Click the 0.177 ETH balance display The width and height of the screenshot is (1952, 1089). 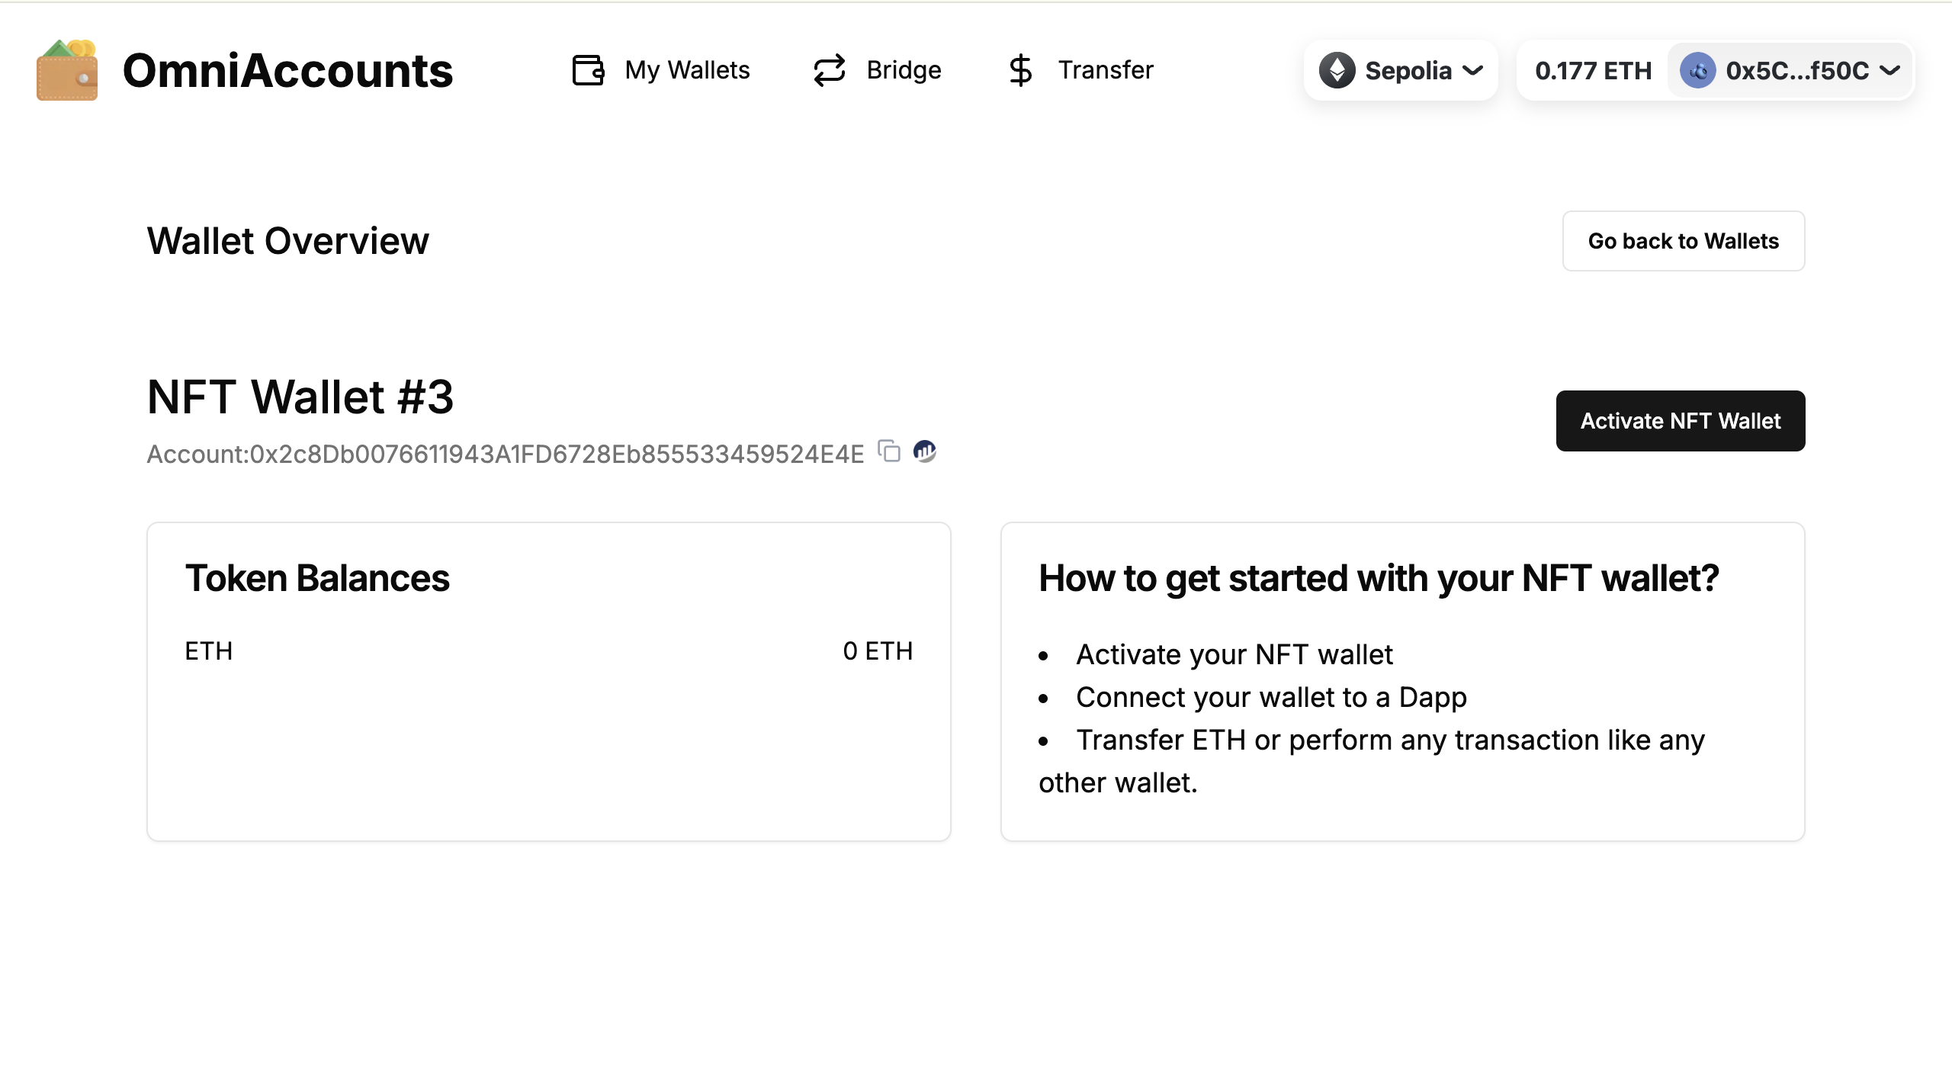point(1593,70)
